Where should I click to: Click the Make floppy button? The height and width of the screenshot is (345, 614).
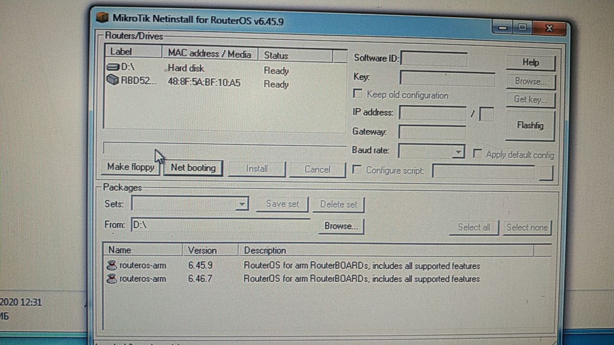[130, 167]
